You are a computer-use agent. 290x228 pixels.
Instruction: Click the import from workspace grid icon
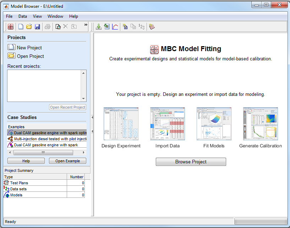[x=107, y=27]
